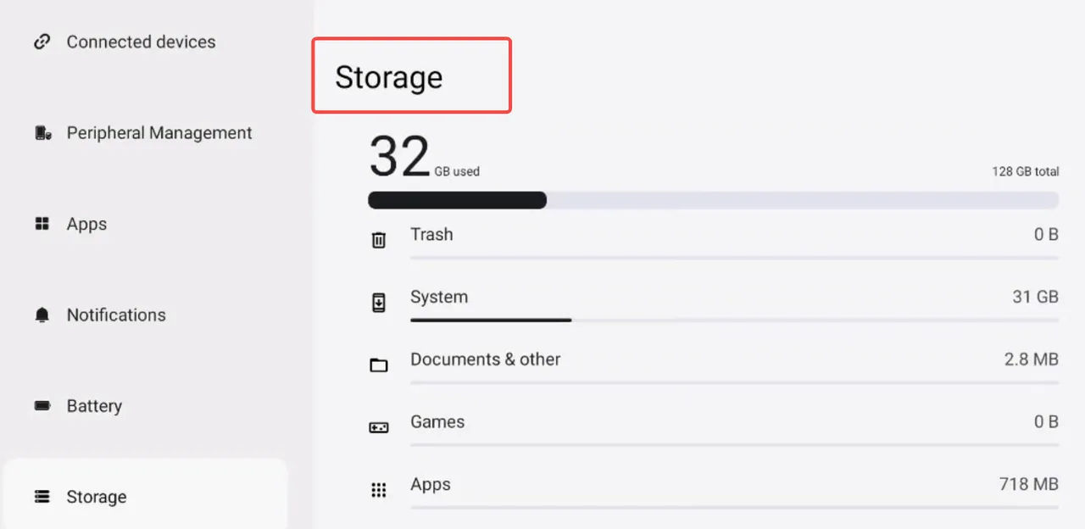Click the Peripheral Management device icon
This screenshot has width=1085, height=529.
pos(42,133)
